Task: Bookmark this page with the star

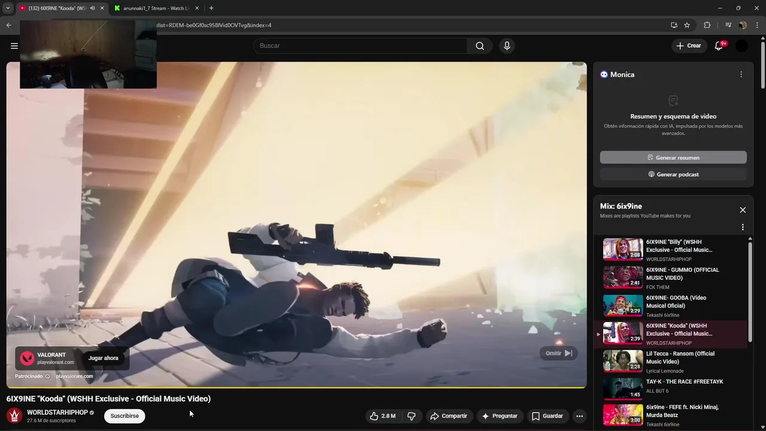Action: coord(687,25)
